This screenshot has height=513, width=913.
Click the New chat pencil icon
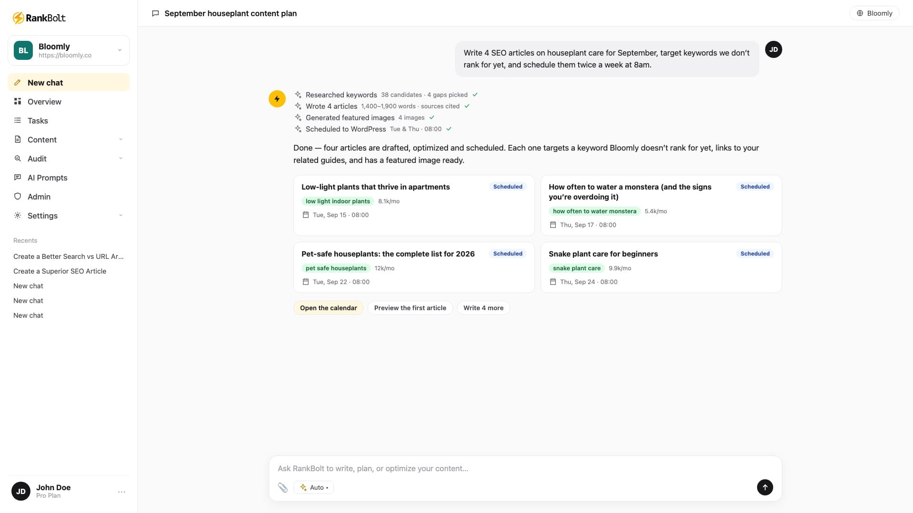click(x=18, y=83)
